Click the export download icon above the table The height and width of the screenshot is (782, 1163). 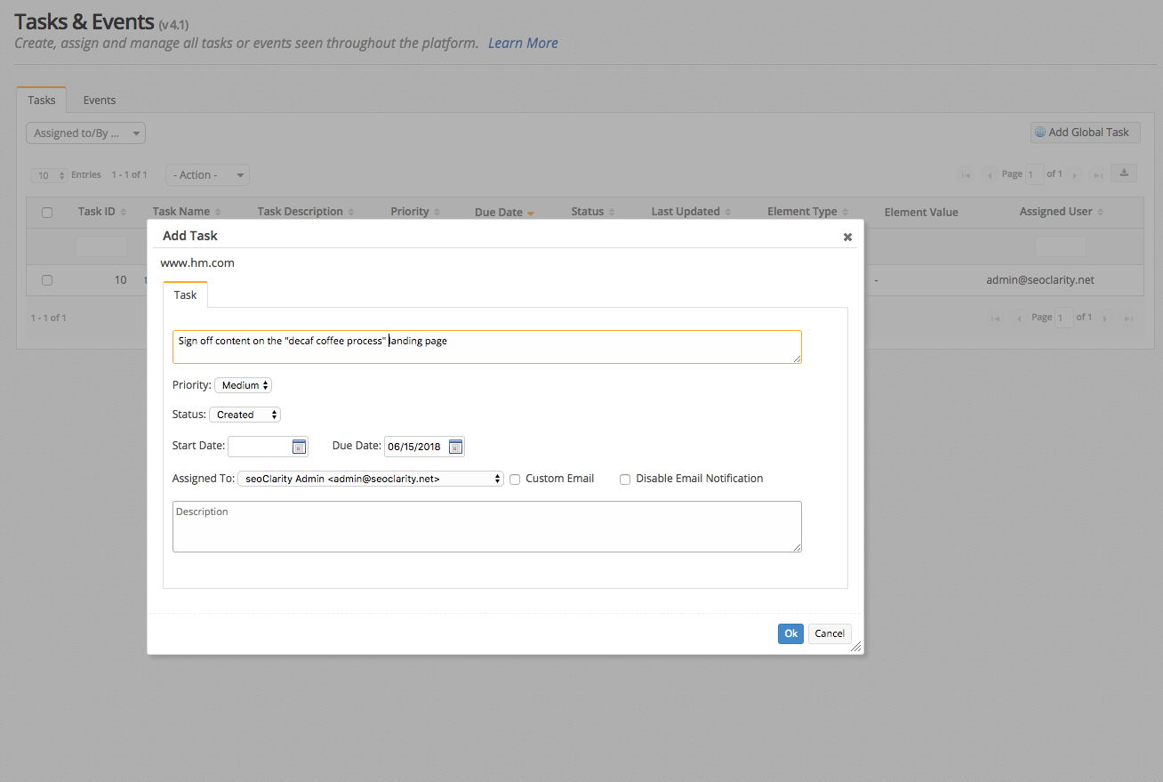1123,173
